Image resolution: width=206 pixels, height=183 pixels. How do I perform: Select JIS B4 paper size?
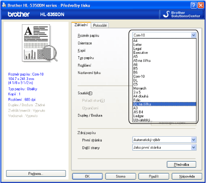(x=164, y=112)
